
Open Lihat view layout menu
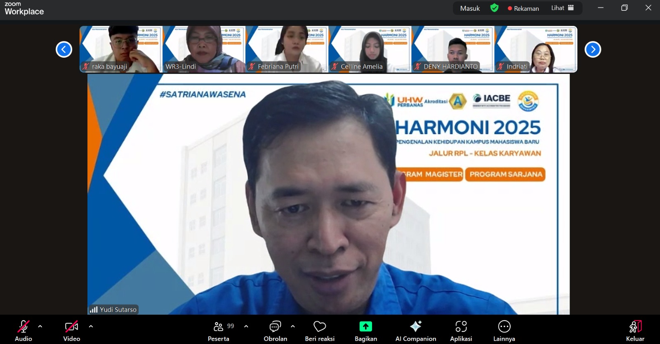click(563, 8)
